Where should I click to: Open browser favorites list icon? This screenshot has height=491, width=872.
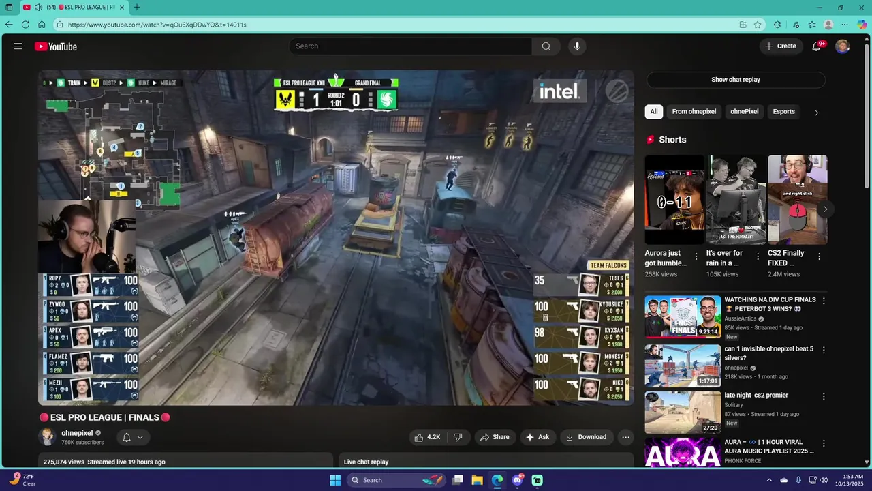pos(812,25)
